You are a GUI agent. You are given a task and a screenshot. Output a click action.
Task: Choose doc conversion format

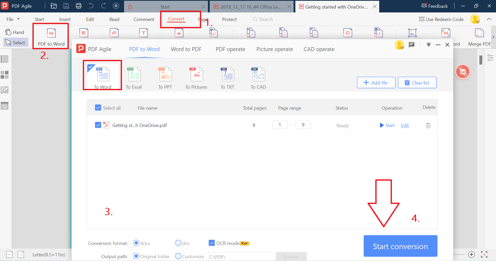click(x=178, y=243)
